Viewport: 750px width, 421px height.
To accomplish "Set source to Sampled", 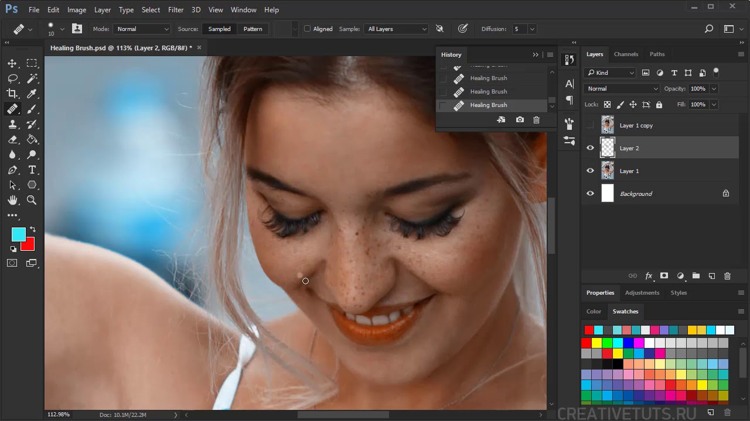I will click(219, 29).
